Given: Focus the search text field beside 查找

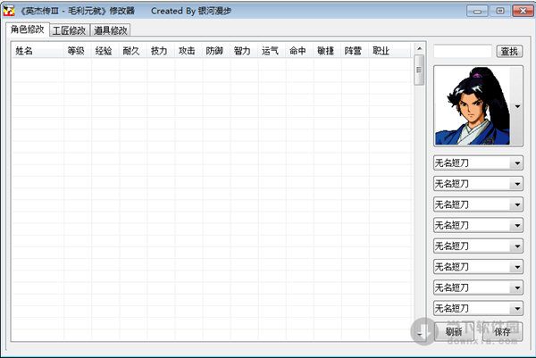Looking at the screenshot, I should tap(463, 51).
